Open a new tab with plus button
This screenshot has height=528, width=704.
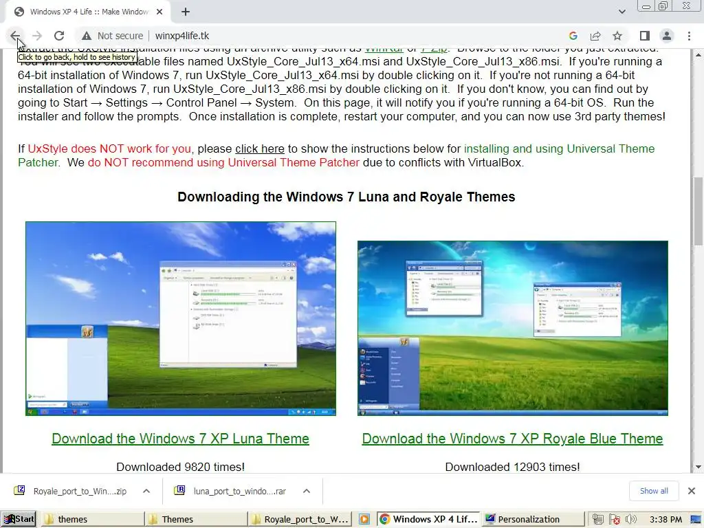click(186, 12)
